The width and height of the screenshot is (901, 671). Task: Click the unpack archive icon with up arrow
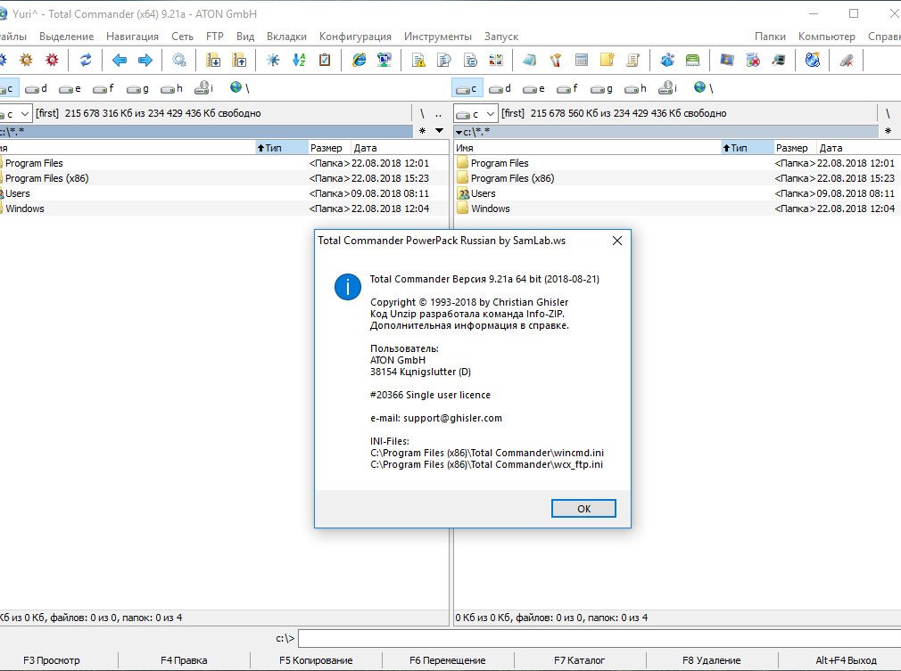(x=239, y=60)
